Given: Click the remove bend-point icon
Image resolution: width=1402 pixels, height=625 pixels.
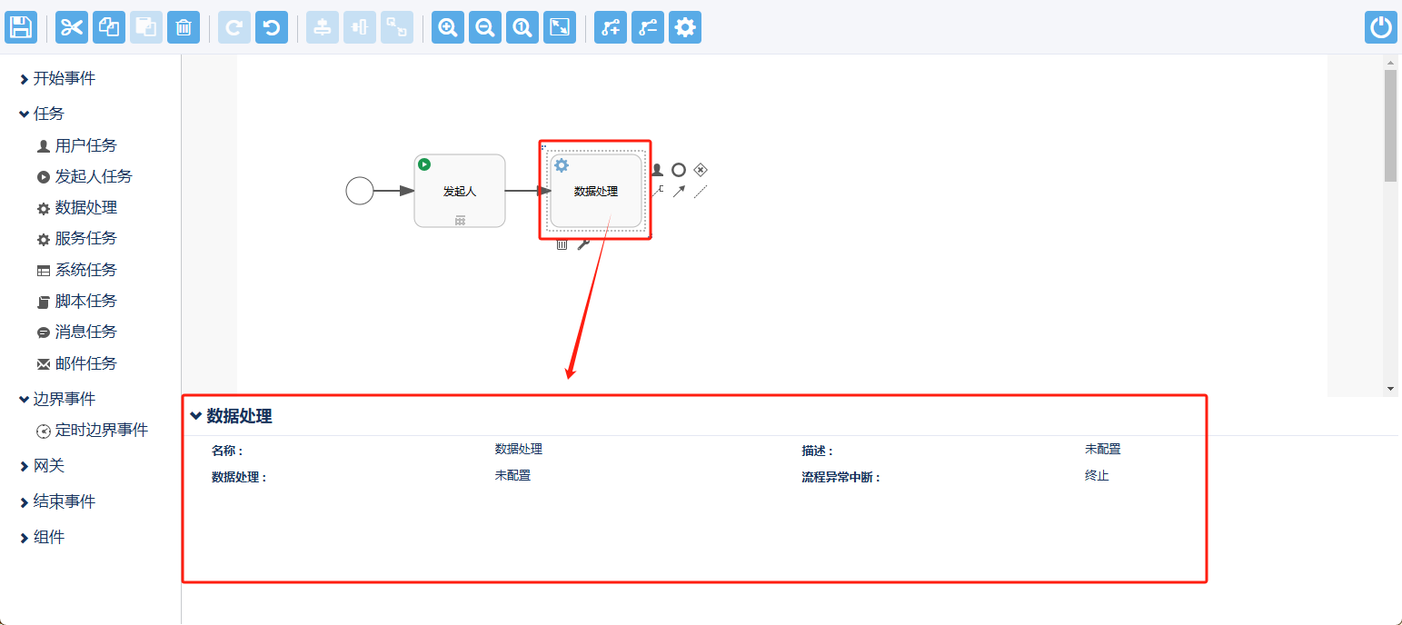Looking at the screenshot, I should pos(648,27).
